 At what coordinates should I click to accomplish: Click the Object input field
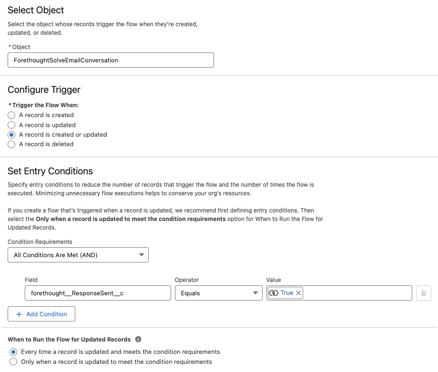(x=111, y=60)
